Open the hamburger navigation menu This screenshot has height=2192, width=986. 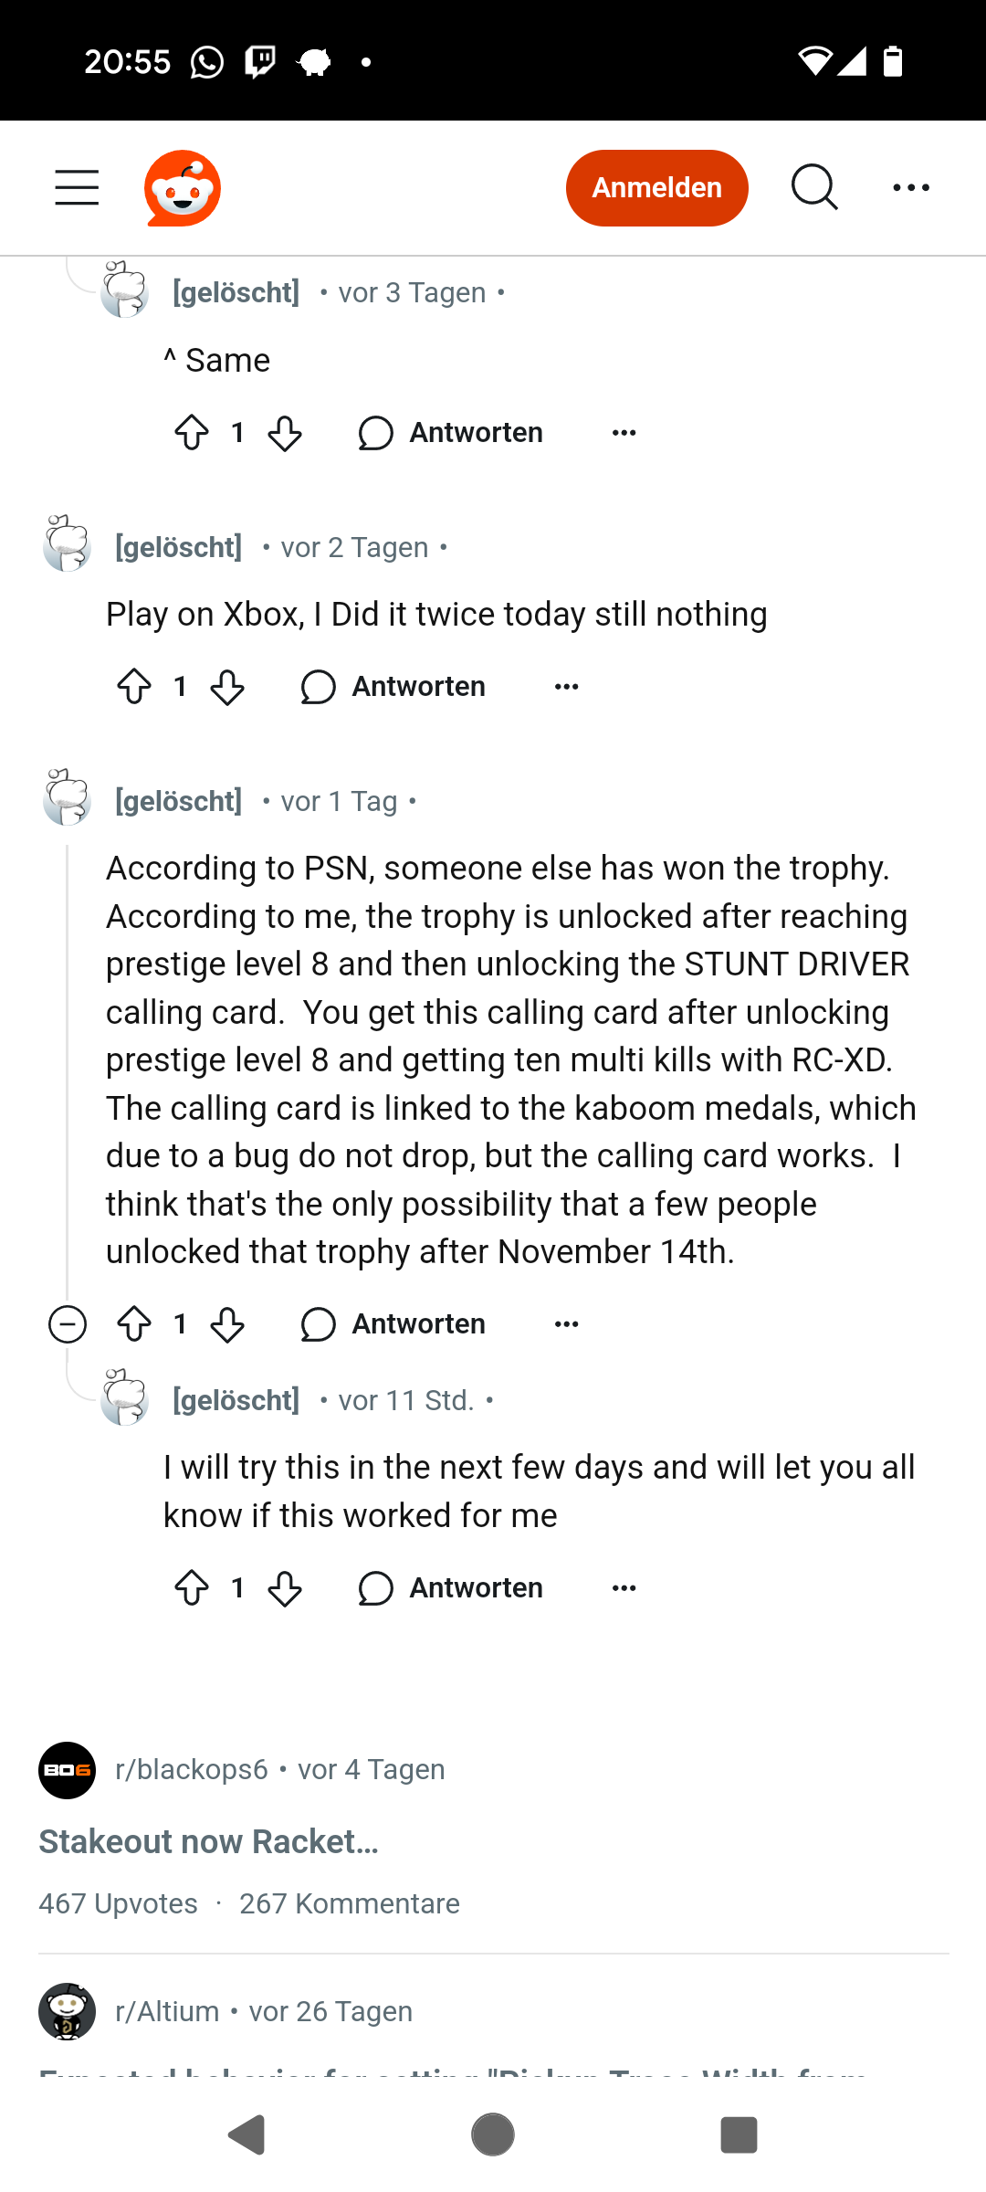point(77,187)
